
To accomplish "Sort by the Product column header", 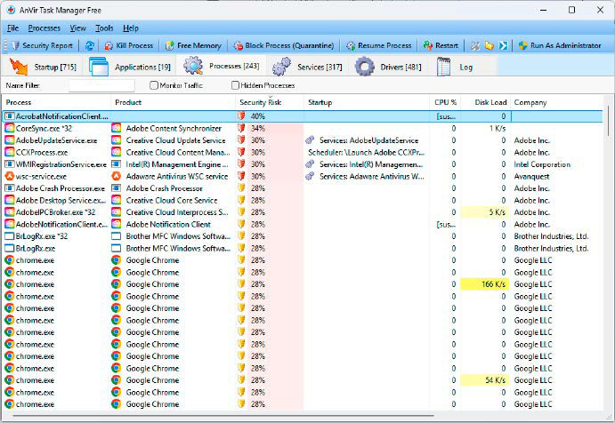I will pos(173,102).
